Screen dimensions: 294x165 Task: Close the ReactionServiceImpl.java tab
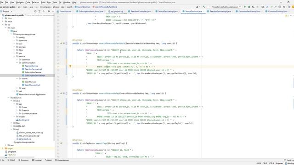[x=233, y=11]
